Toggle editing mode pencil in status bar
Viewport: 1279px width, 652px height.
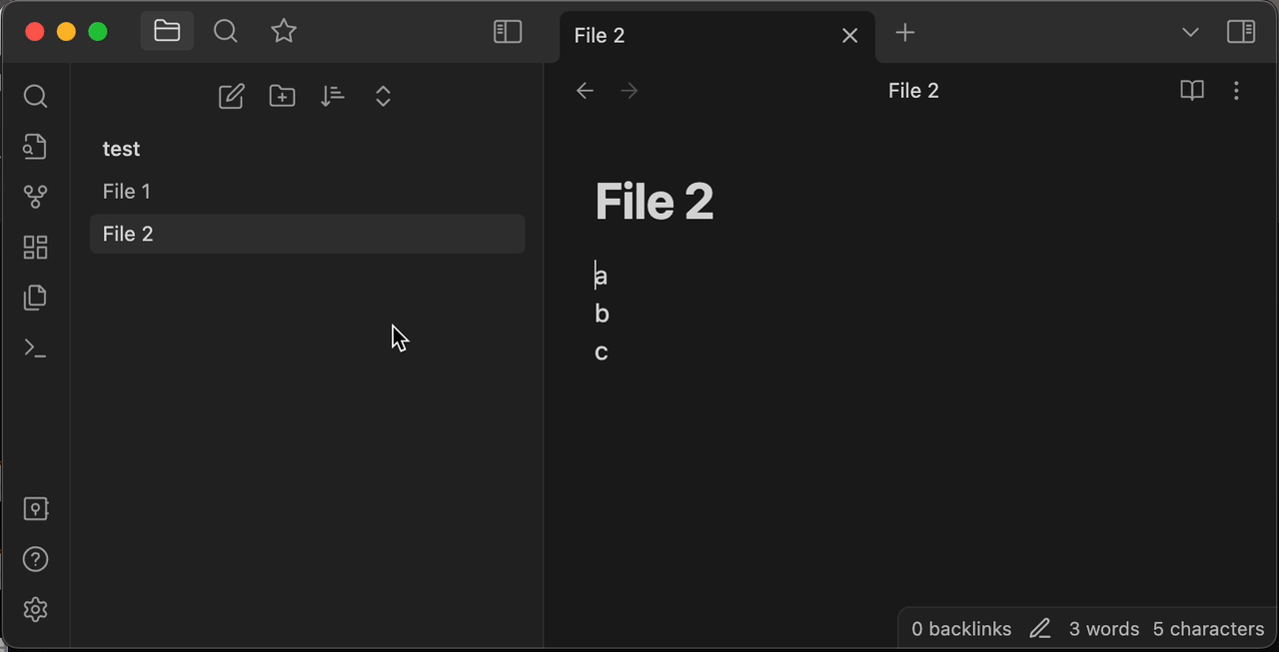click(x=1040, y=629)
